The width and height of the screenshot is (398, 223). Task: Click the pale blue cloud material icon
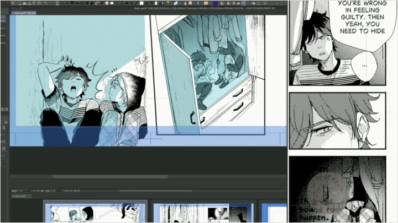176,3
